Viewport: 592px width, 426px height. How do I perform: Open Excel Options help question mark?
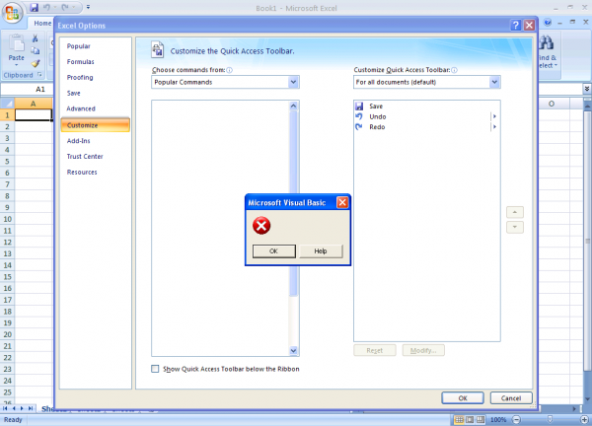pos(515,26)
